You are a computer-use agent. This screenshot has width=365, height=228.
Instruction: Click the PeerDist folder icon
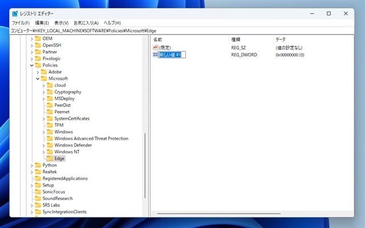tap(50, 105)
